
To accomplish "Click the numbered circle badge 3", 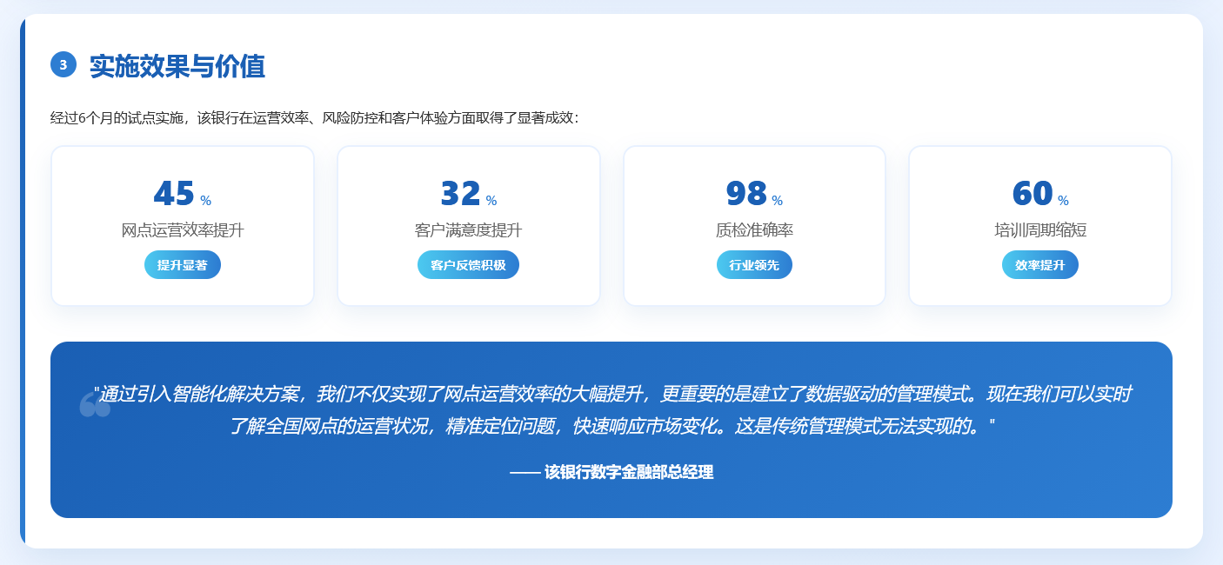I will coord(63,64).
